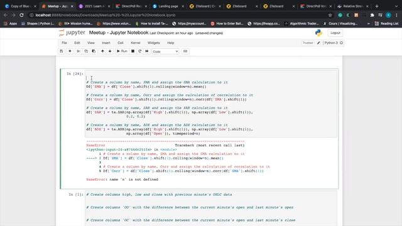Click inside the In [24] code cell editor
402x226 pixels.
211,104
